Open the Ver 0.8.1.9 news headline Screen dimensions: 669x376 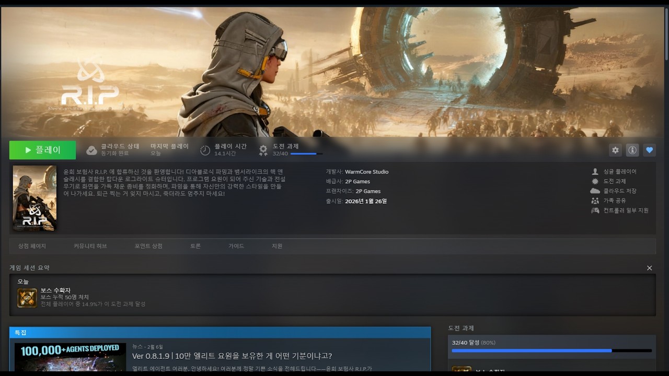pos(232,356)
